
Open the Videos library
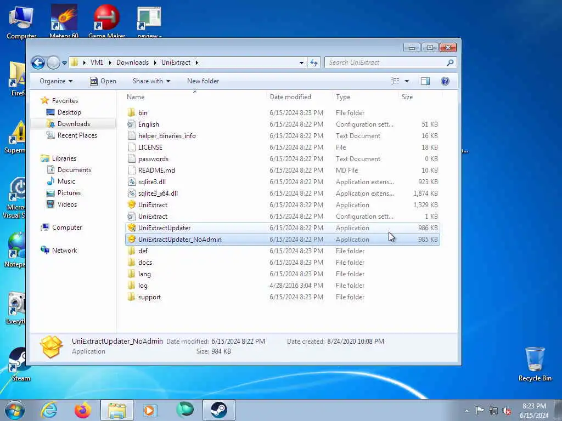pyautogui.click(x=67, y=204)
